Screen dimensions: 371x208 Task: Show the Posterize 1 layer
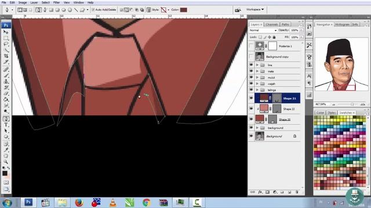(251, 46)
